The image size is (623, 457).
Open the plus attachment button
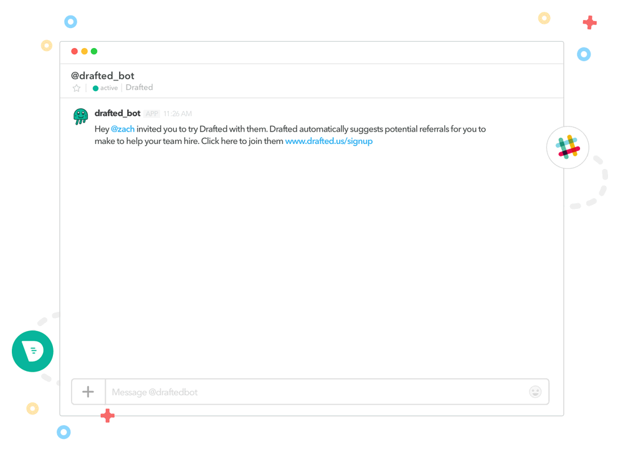tap(88, 392)
